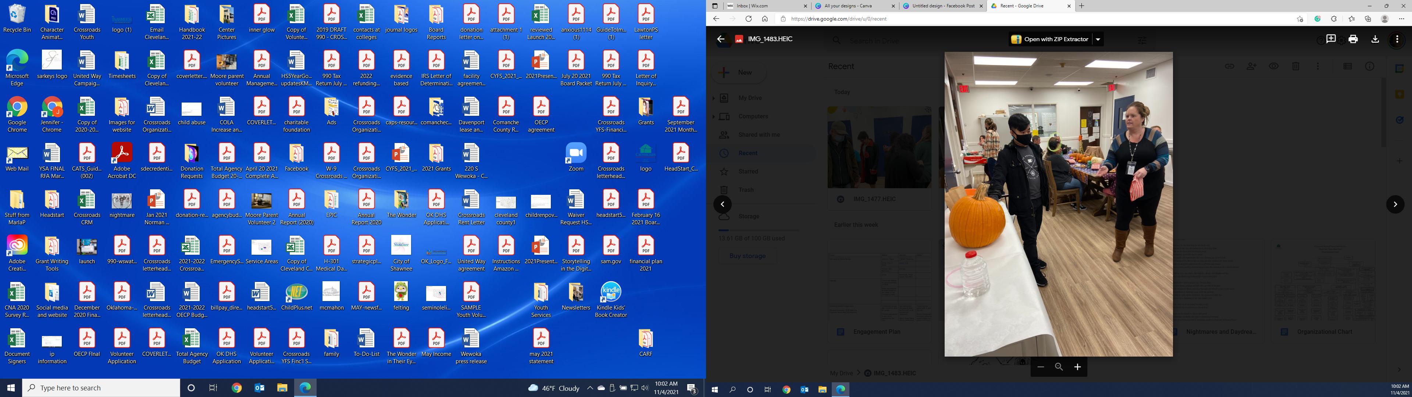Select the Timesheets folder on desktop

click(122, 65)
